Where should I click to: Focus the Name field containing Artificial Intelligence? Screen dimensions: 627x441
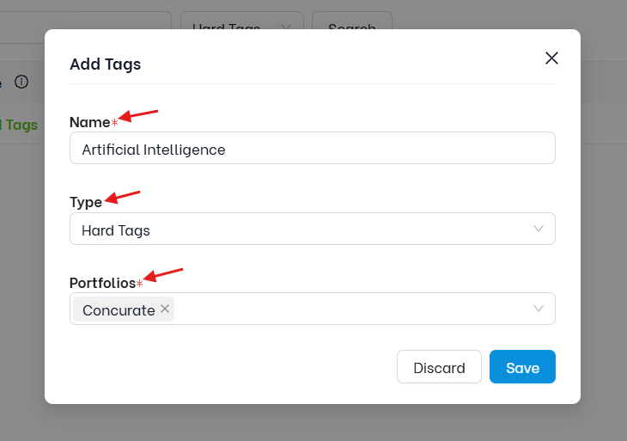point(313,148)
